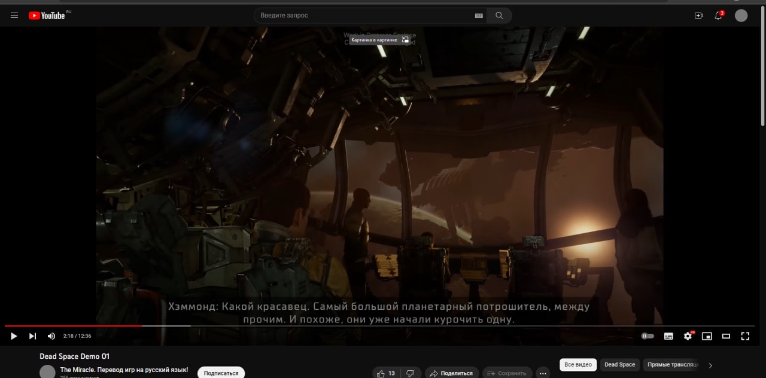This screenshot has height=378, width=766.
Task: Open the Create video menu icon
Action: coord(698,16)
